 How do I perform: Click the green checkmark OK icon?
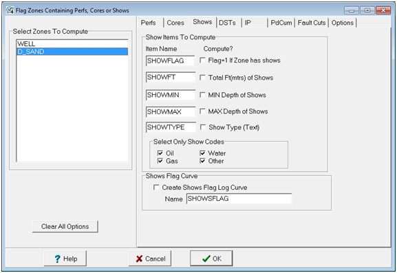206,259
